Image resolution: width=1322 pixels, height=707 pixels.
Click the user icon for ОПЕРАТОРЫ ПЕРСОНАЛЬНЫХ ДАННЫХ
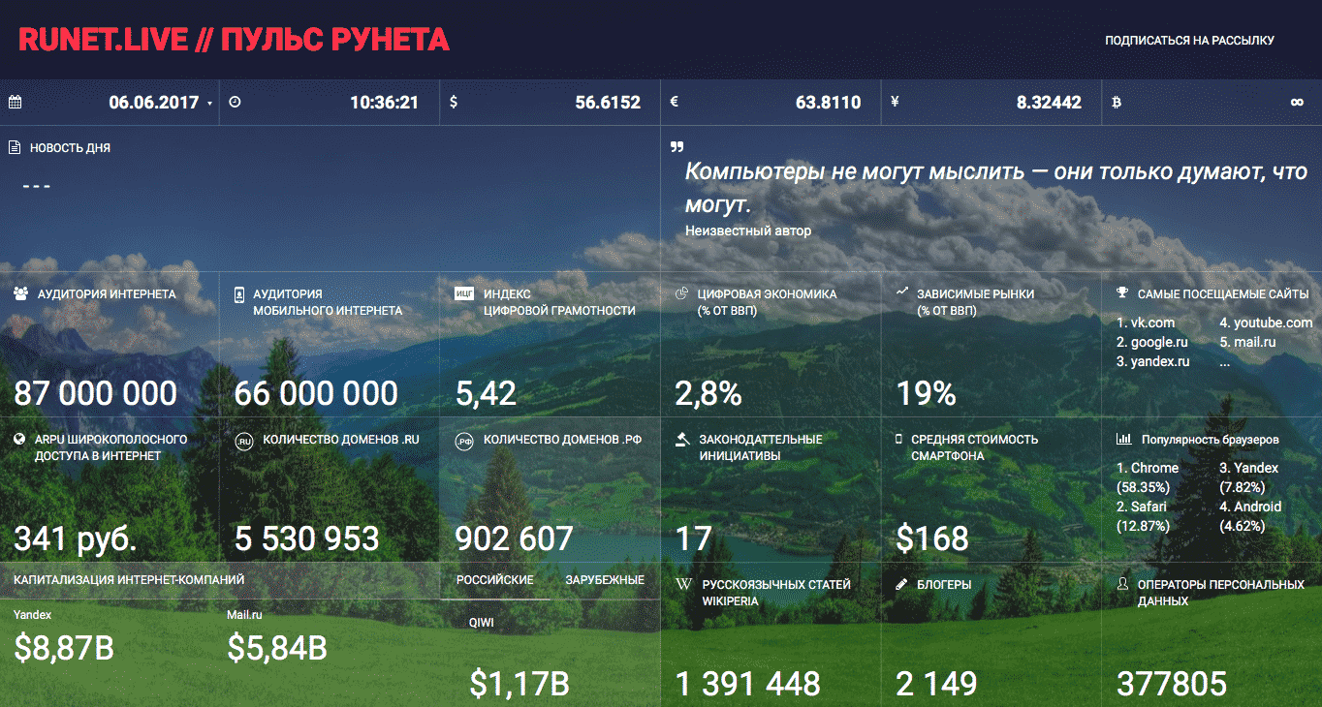(1122, 584)
